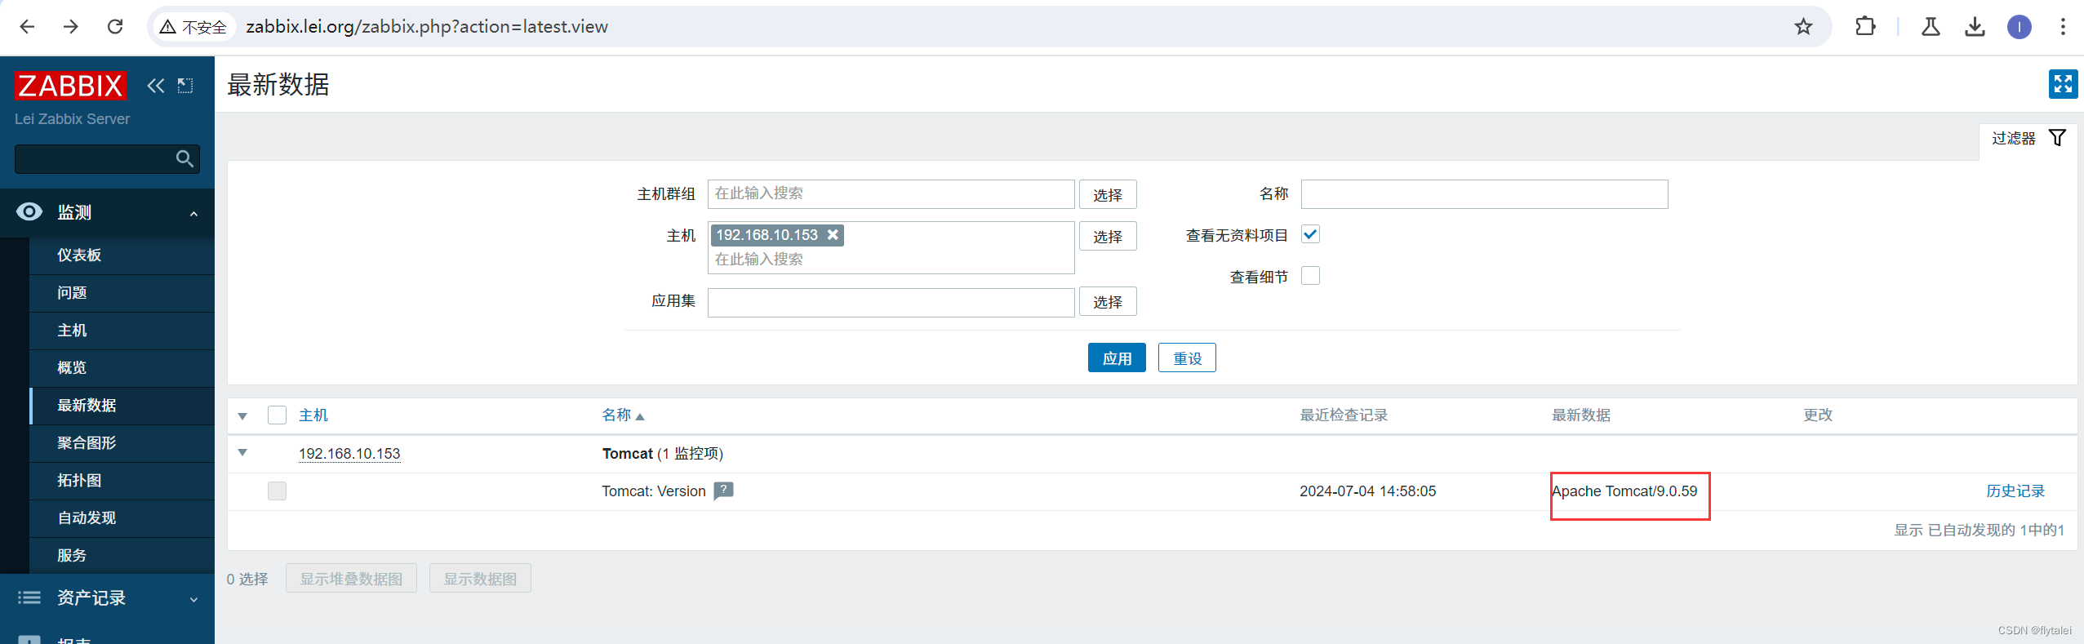Click the sidebar search magnifier icon

coord(184,158)
